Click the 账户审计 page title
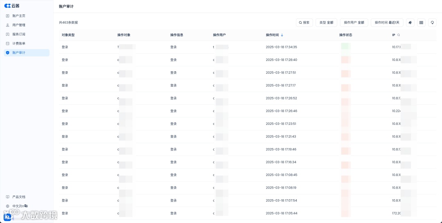Screen dimensions: 442x223 (x=66, y=6)
